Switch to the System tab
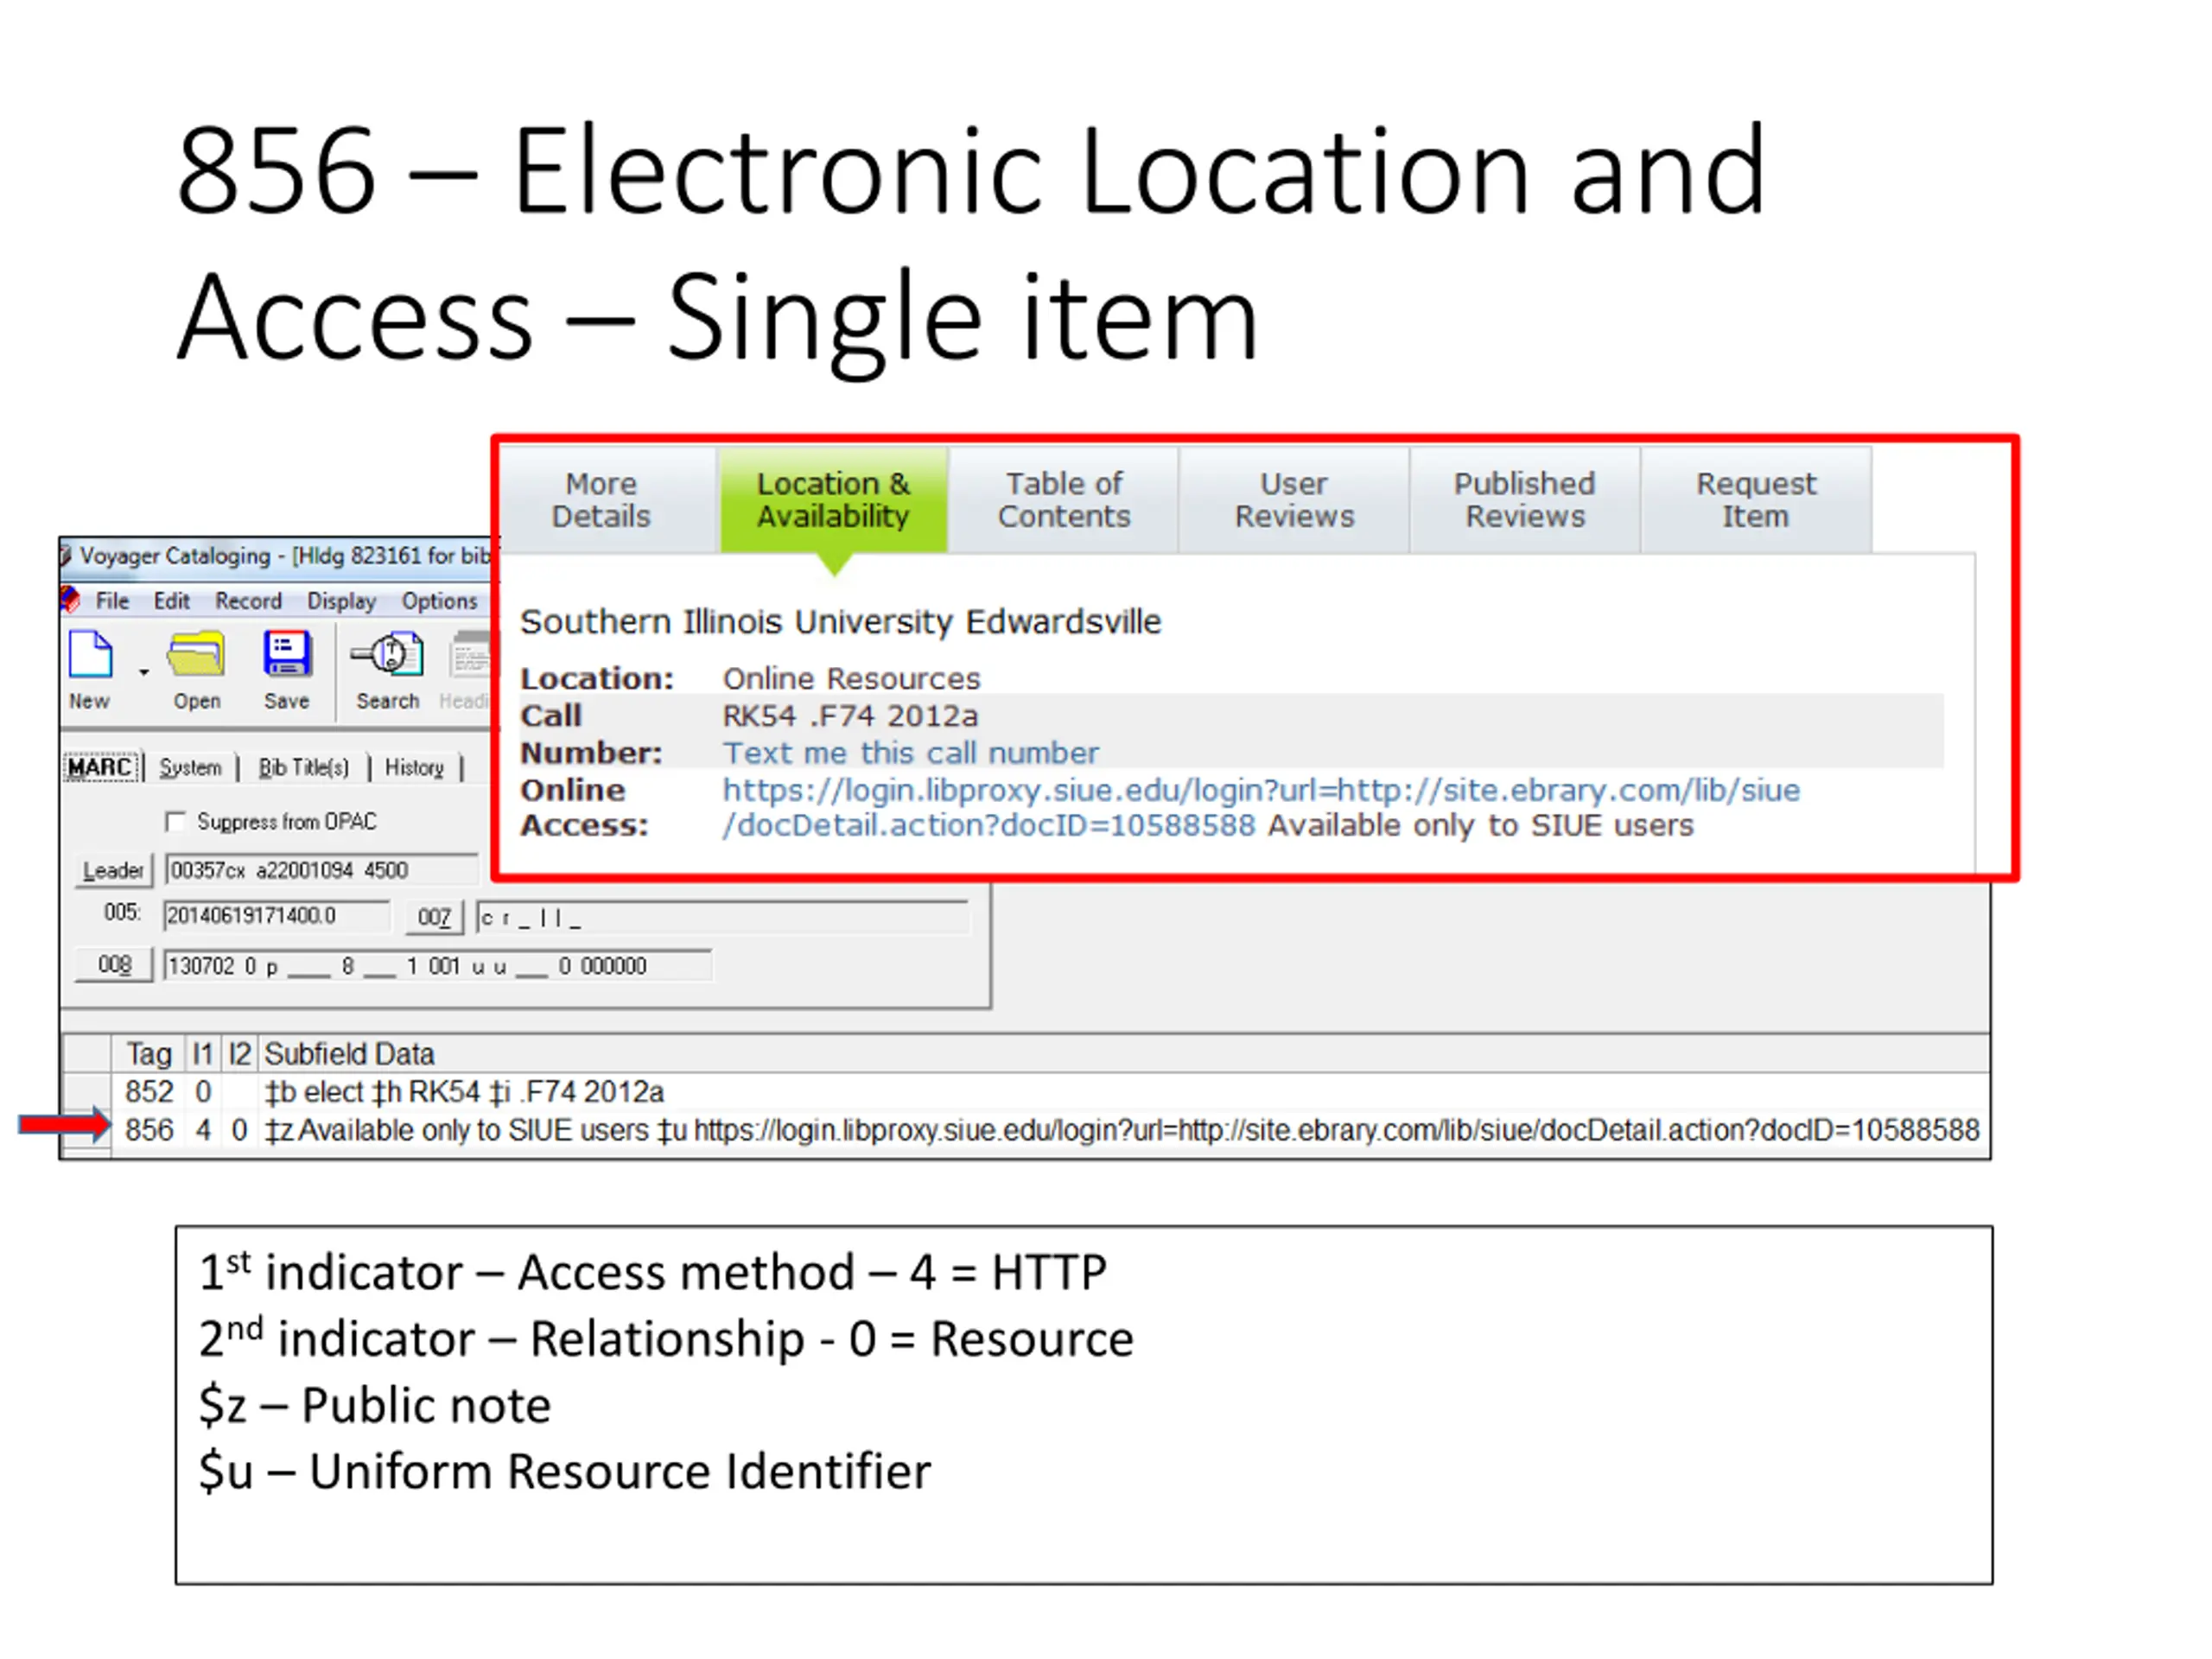Viewport: 2212px width, 1659px height. [190, 767]
